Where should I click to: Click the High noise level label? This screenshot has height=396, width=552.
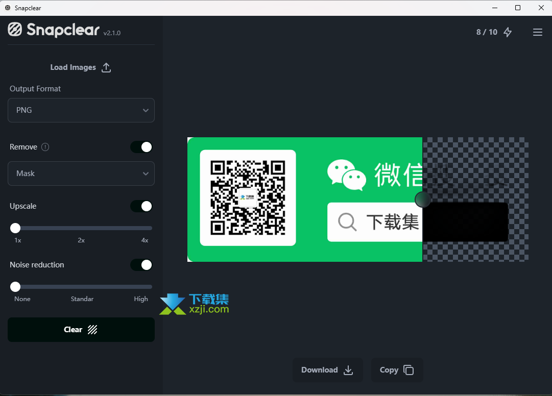[x=141, y=299]
